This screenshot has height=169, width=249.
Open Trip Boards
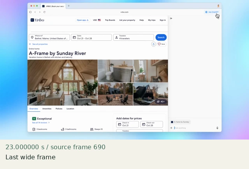(110, 20)
